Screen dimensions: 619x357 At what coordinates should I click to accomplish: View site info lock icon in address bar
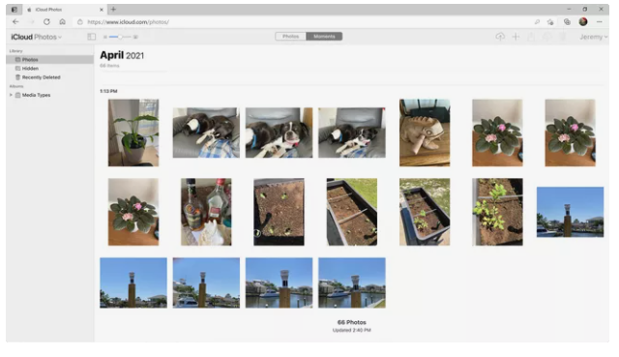(x=80, y=22)
